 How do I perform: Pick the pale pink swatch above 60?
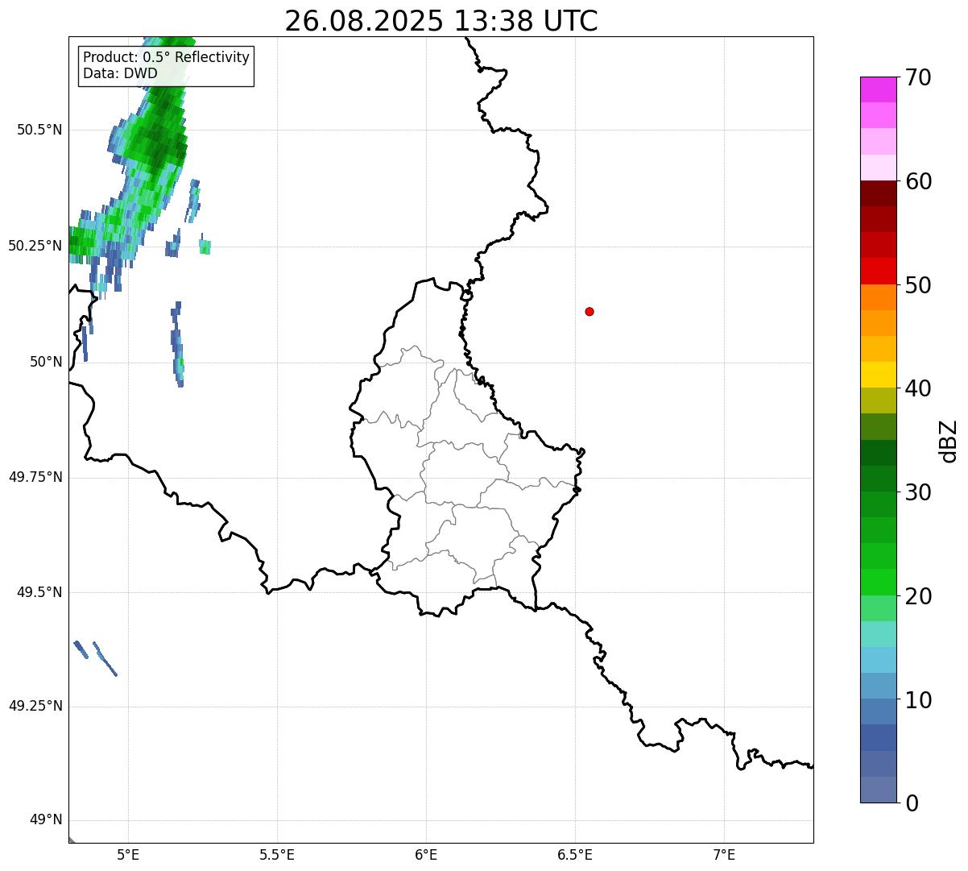878,168
